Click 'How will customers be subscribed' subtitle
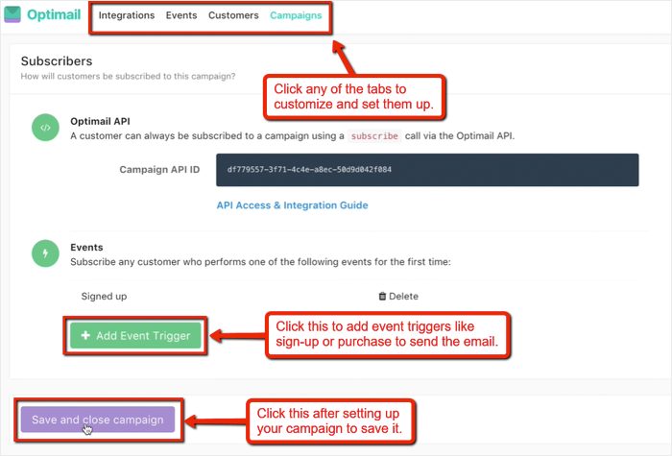Viewport: 672px width, 456px height. pos(128,76)
